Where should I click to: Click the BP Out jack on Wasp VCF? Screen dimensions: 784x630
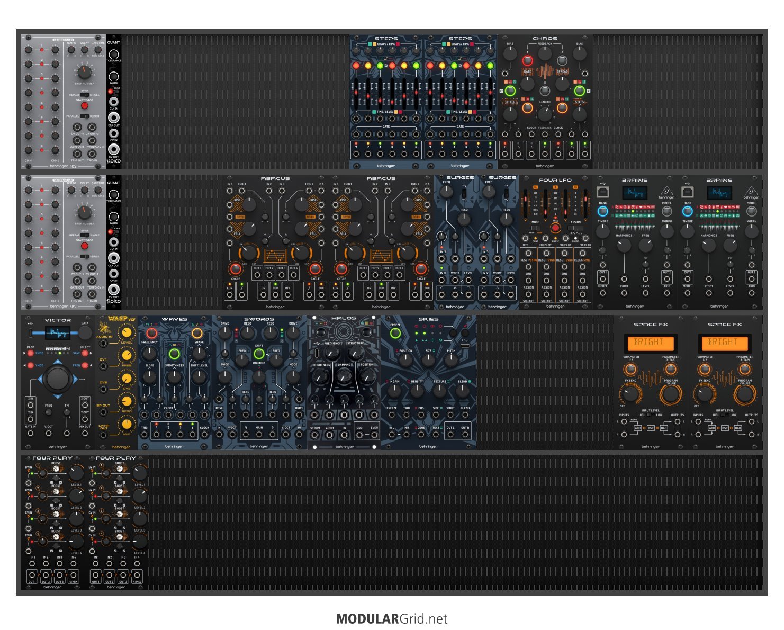[x=103, y=413]
